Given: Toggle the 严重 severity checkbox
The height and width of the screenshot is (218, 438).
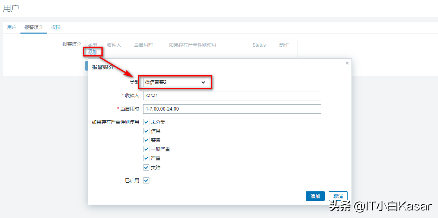Looking at the screenshot, I should click(x=146, y=158).
